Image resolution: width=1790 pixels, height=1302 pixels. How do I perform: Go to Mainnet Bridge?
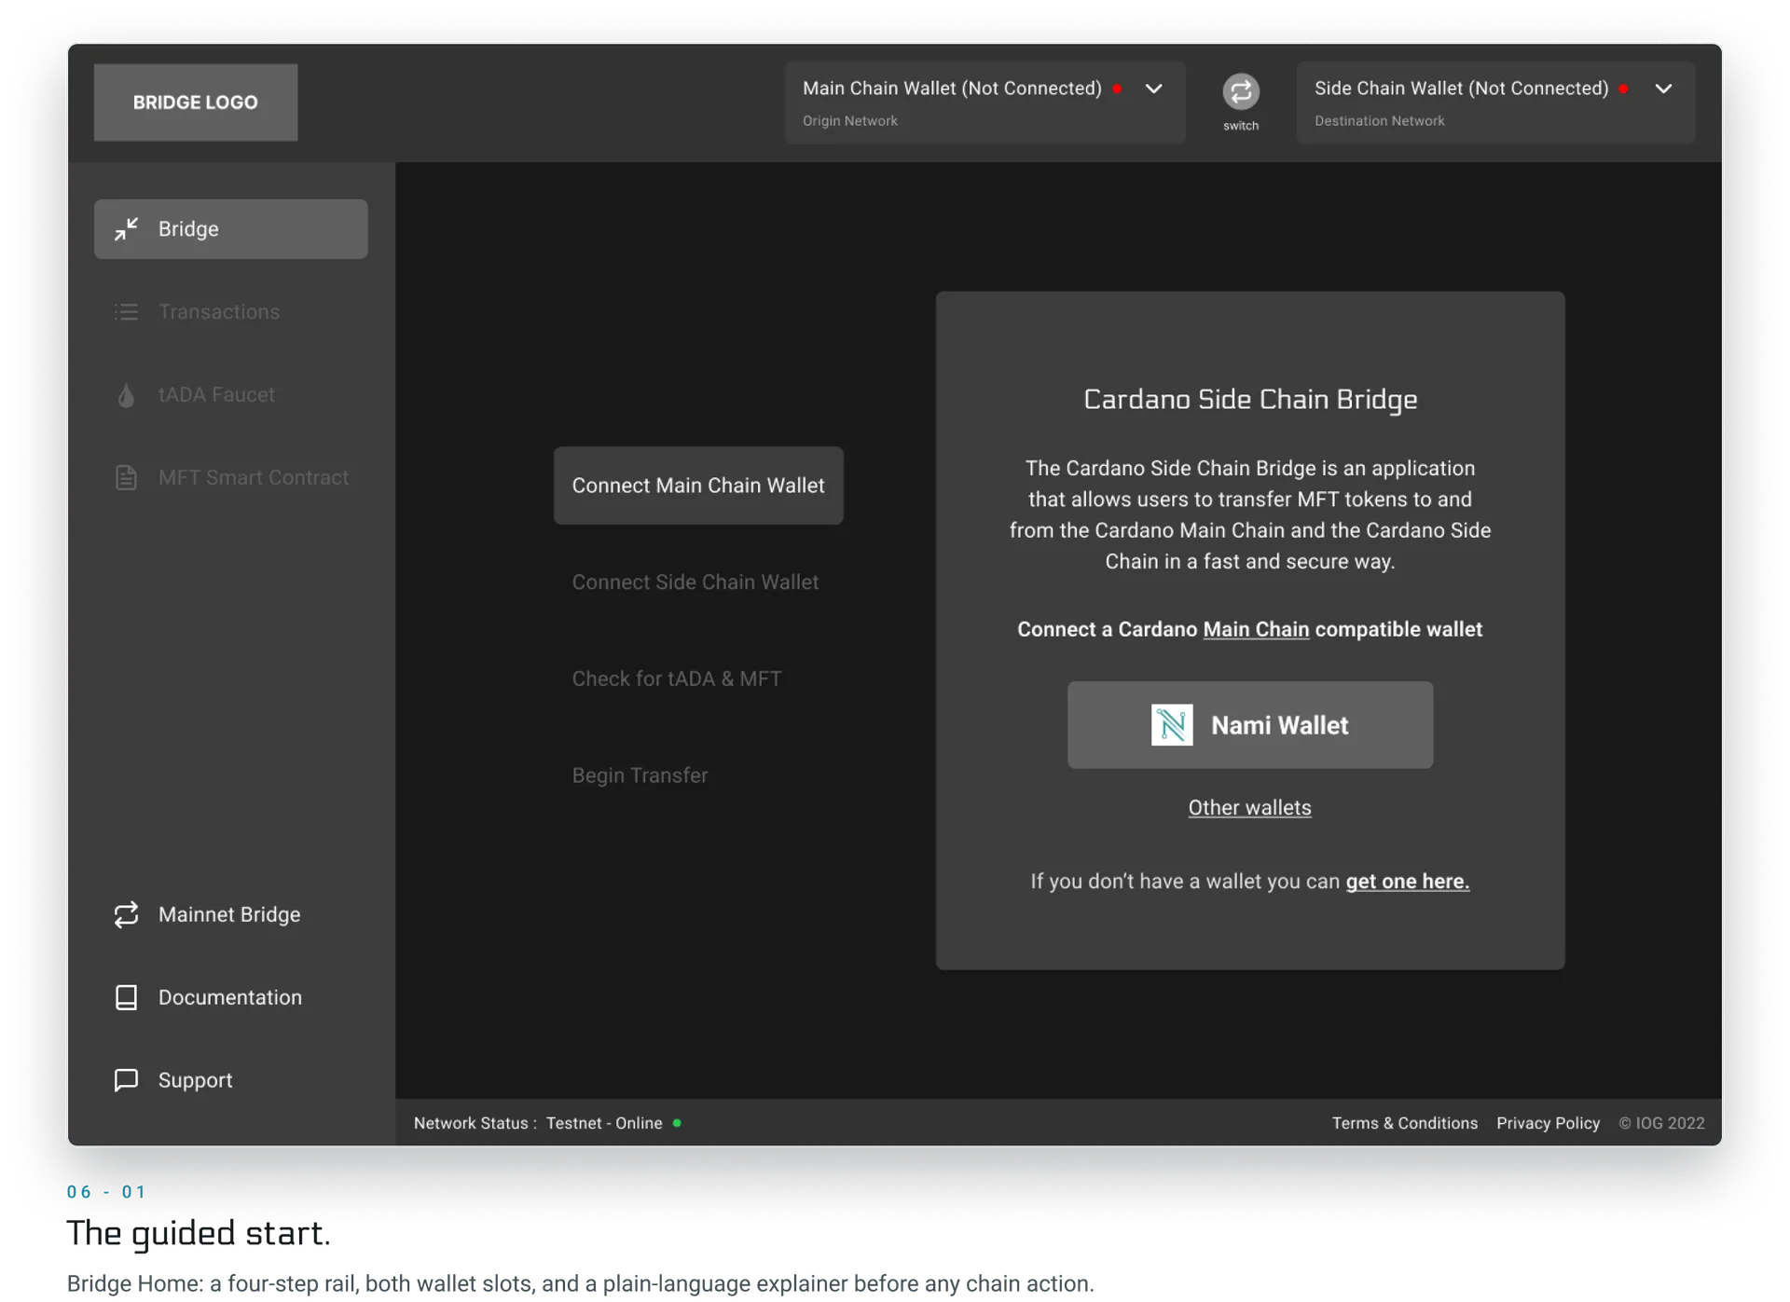230,914
